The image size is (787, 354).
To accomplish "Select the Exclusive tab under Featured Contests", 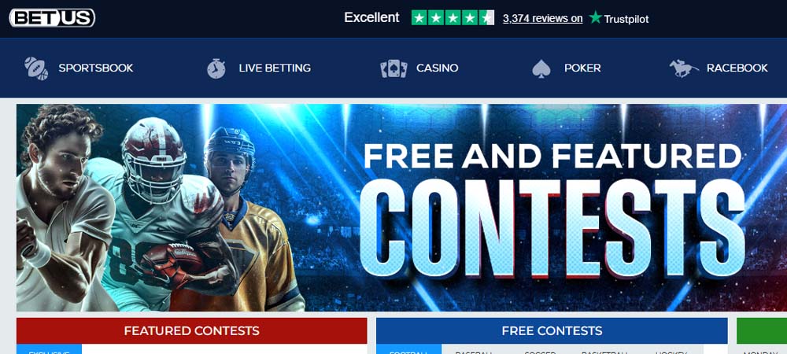I will coord(49,350).
